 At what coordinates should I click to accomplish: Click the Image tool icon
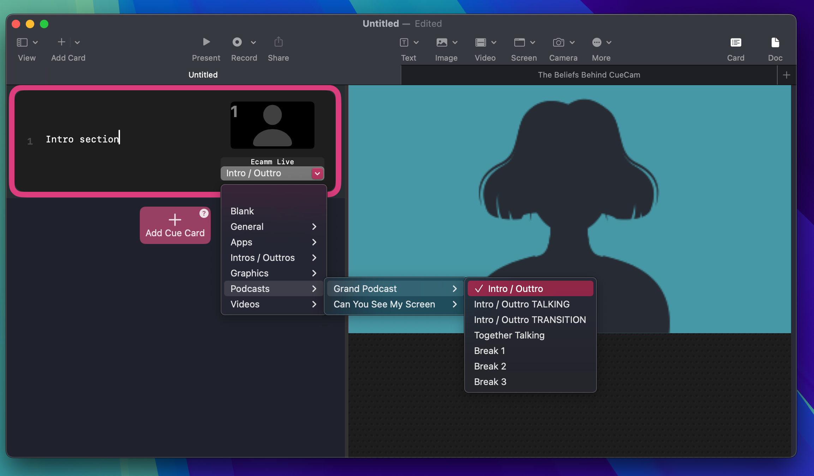[442, 43]
